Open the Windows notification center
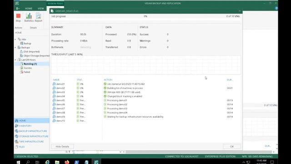Image resolution: width=291 pixels, height=164 pixels. (272, 162)
